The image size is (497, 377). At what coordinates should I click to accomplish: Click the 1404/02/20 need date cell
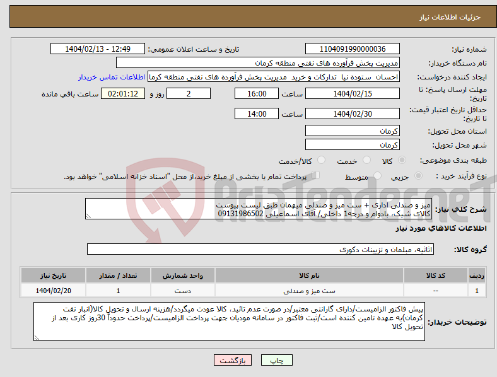tap(53, 291)
